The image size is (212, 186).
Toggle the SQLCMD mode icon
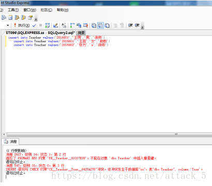pos(85,25)
